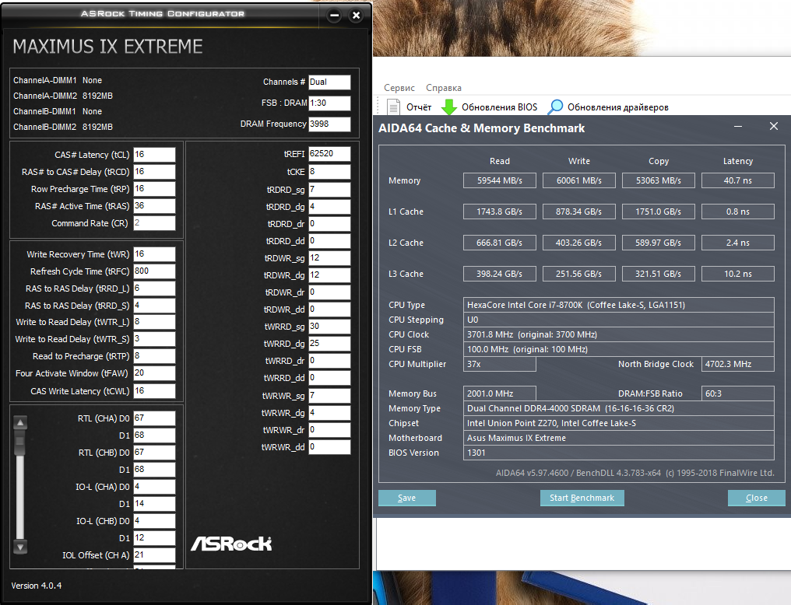This screenshot has width=791, height=605.
Task: Click the IO-L (CHA) D0 field
Action: pyautogui.click(x=154, y=487)
